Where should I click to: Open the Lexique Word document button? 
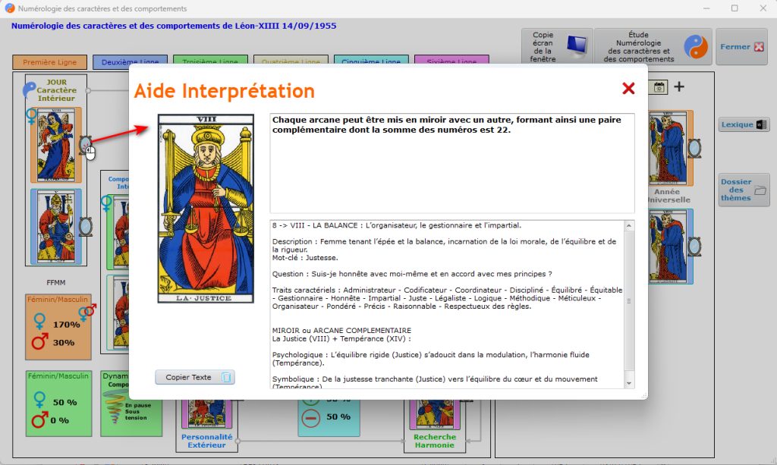tap(743, 124)
